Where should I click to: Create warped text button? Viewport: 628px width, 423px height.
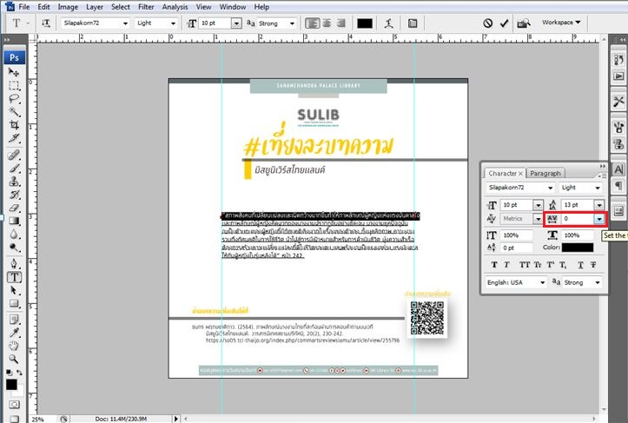coord(388,23)
